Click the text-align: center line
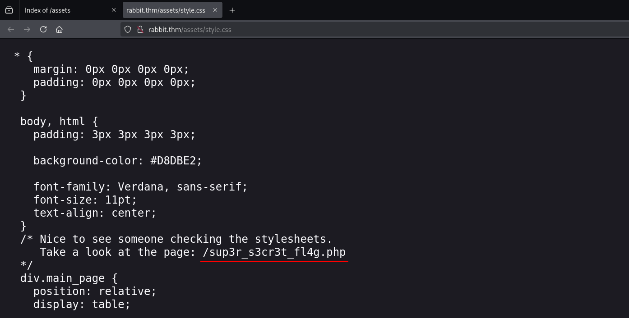Viewport: 629px width, 318px height. pos(95,213)
